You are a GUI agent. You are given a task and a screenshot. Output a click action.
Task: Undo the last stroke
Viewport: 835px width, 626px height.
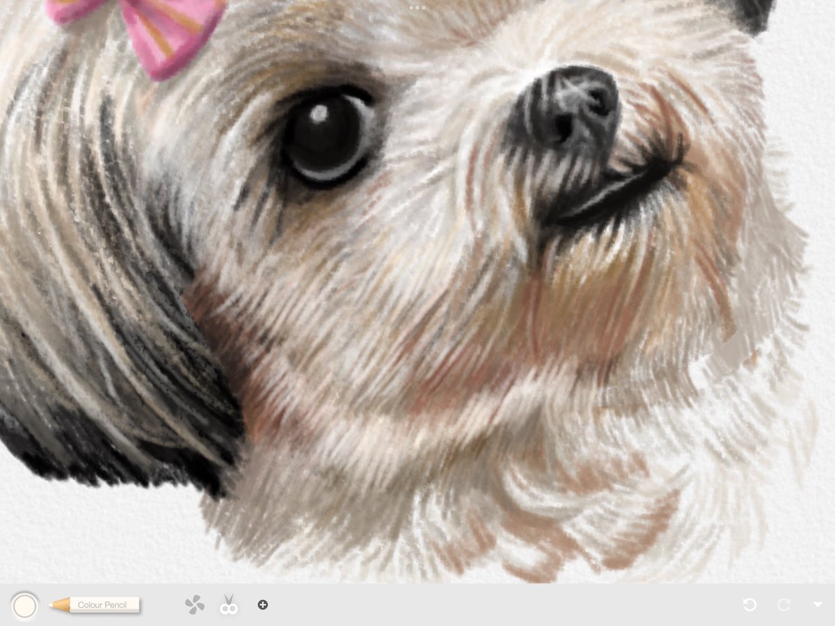[x=749, y=604]
